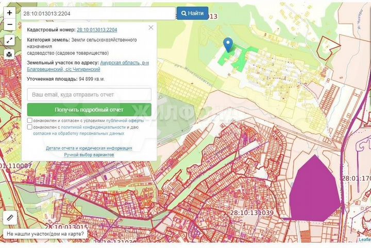Screen dimensions: 371x248
Task: Focus the cadastral number search field
Action: point(98,13)
